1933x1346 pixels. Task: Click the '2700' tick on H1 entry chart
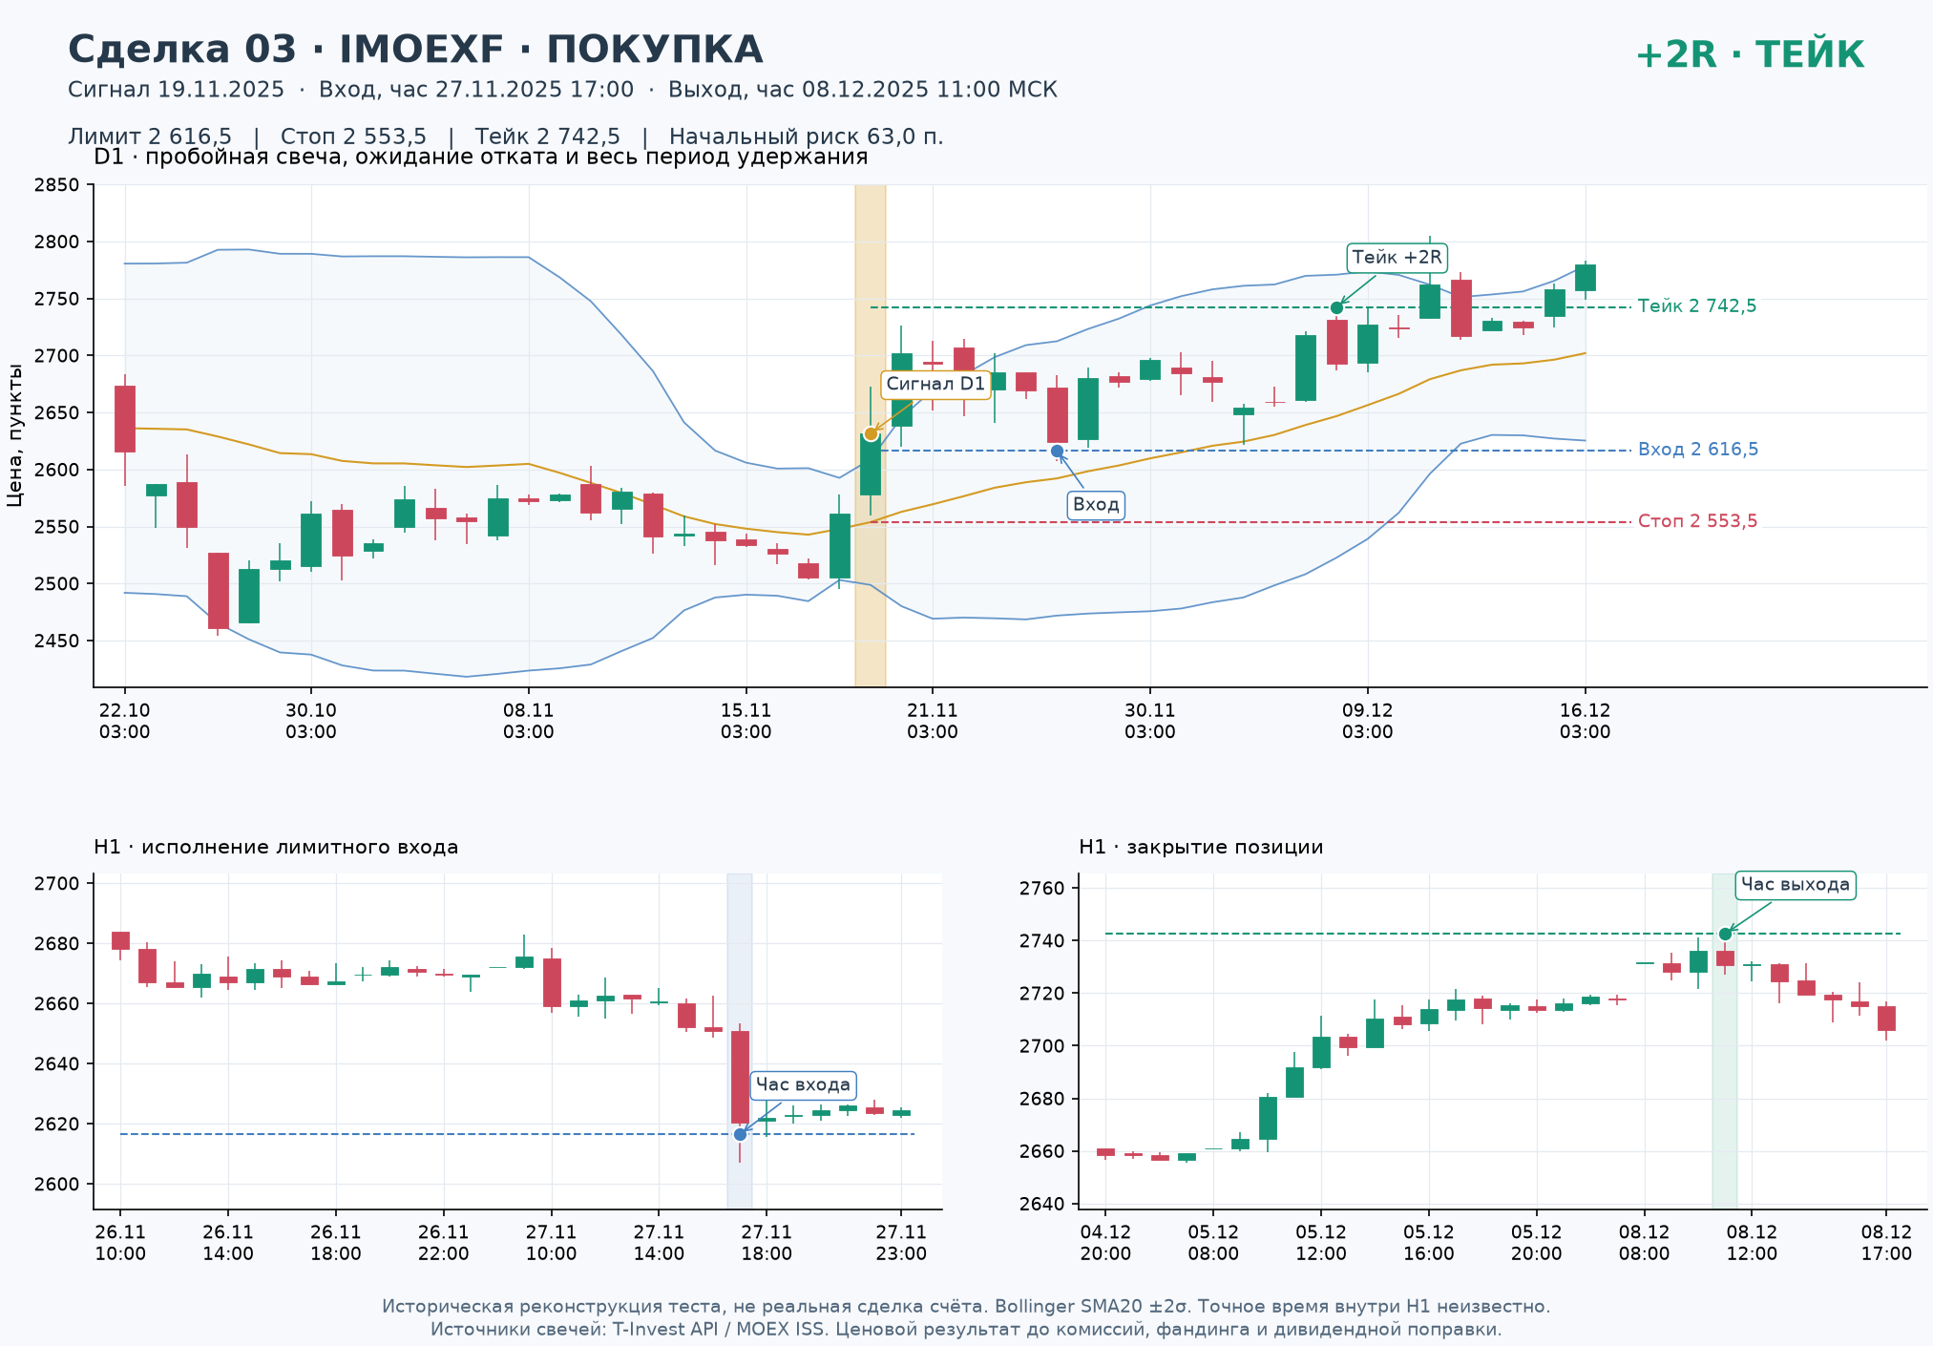(56, 884)
